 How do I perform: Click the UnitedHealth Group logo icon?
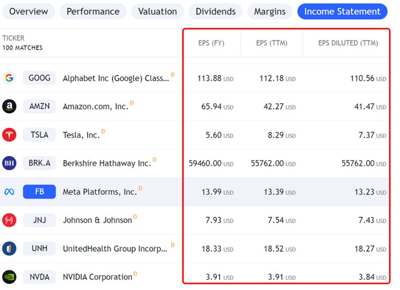9,248
